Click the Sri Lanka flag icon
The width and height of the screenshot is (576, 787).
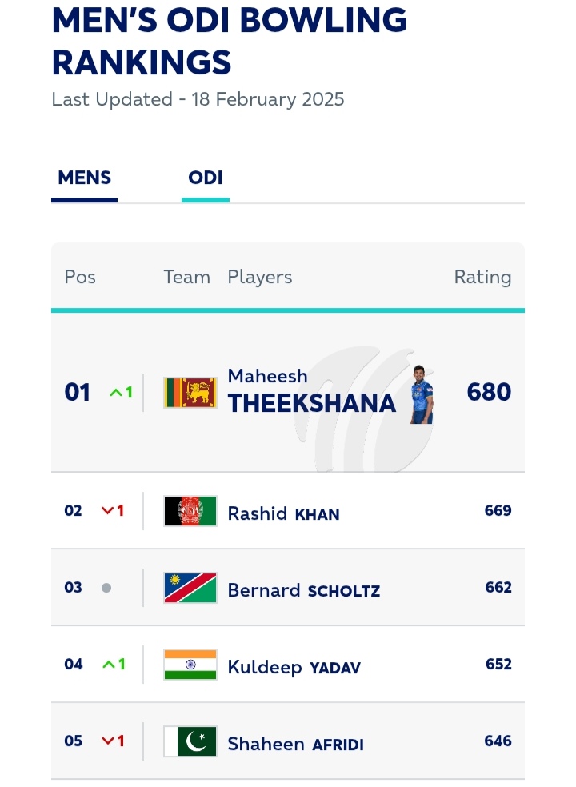[190, 393]
